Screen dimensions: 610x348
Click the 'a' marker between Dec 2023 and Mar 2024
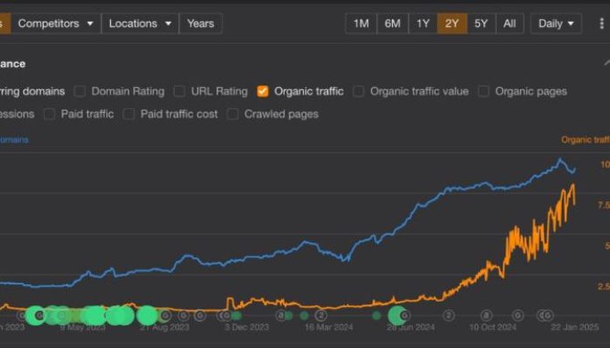281,316
